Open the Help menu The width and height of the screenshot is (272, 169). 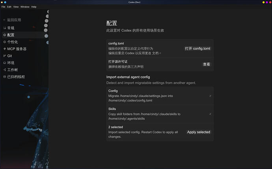coord(34,7)
